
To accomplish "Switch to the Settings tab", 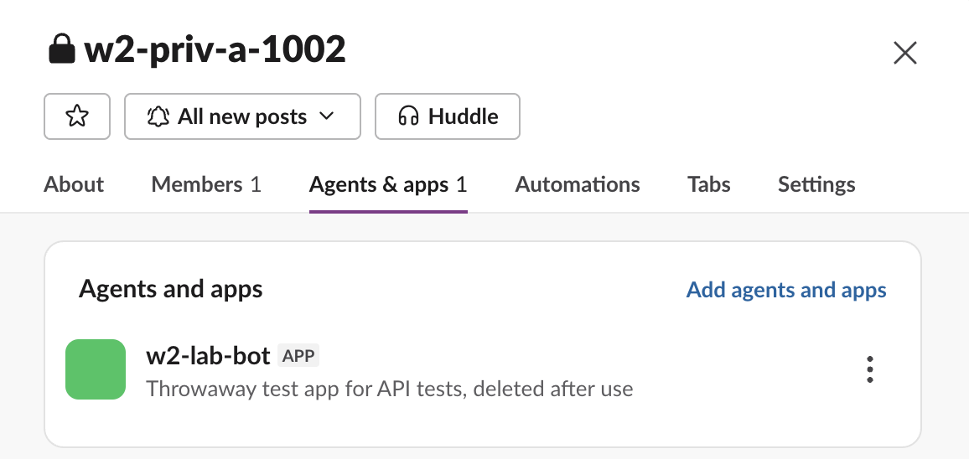I will pyautogui.click(x=816, y=184).
